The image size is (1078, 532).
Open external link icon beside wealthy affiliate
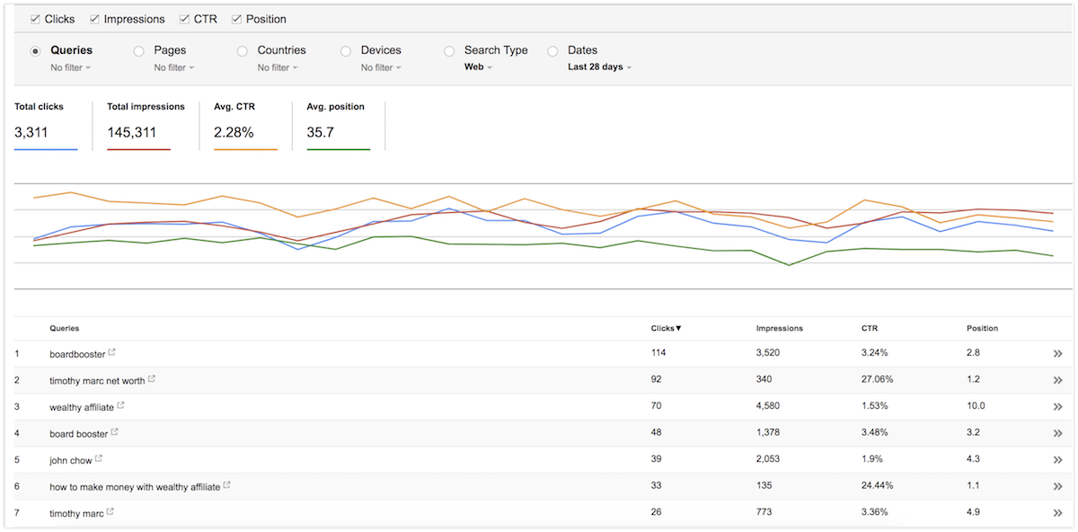click(x=121, y=405)
